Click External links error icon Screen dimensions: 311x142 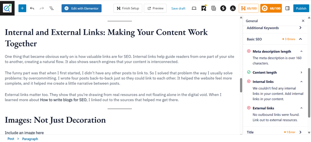point(249,108)
